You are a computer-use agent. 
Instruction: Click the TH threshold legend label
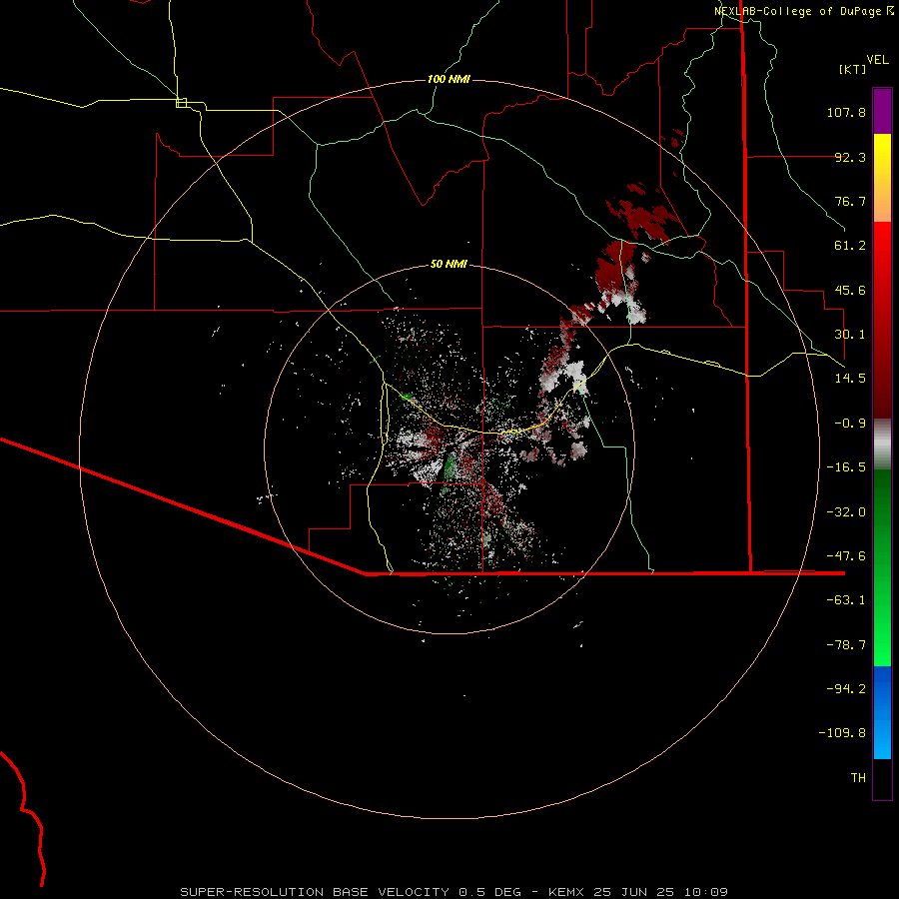pos(858,778)
